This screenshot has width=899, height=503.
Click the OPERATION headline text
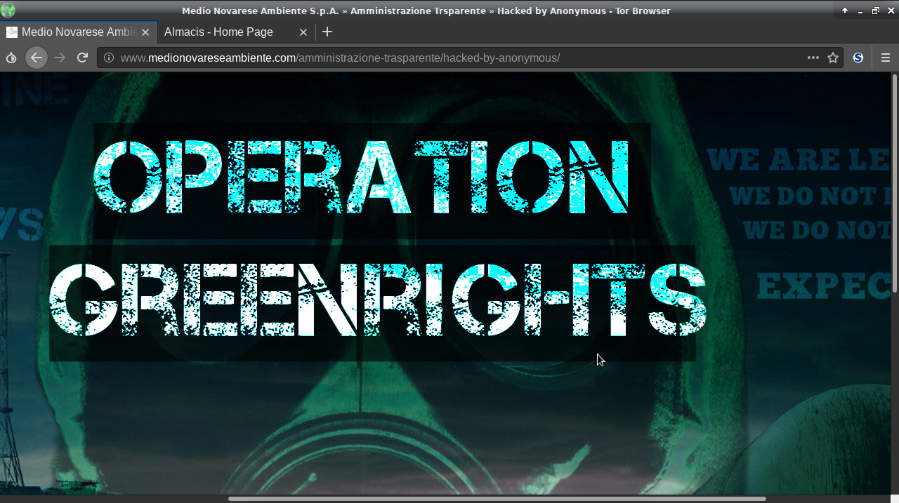[361, 177]
